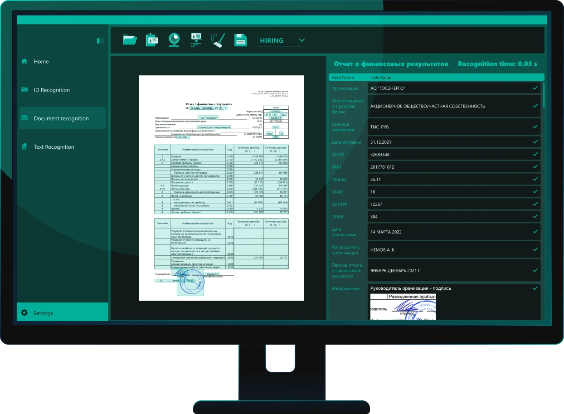
Task: Toggle the checkmark for the ОКПО field
Action: (x=535, y=154)
